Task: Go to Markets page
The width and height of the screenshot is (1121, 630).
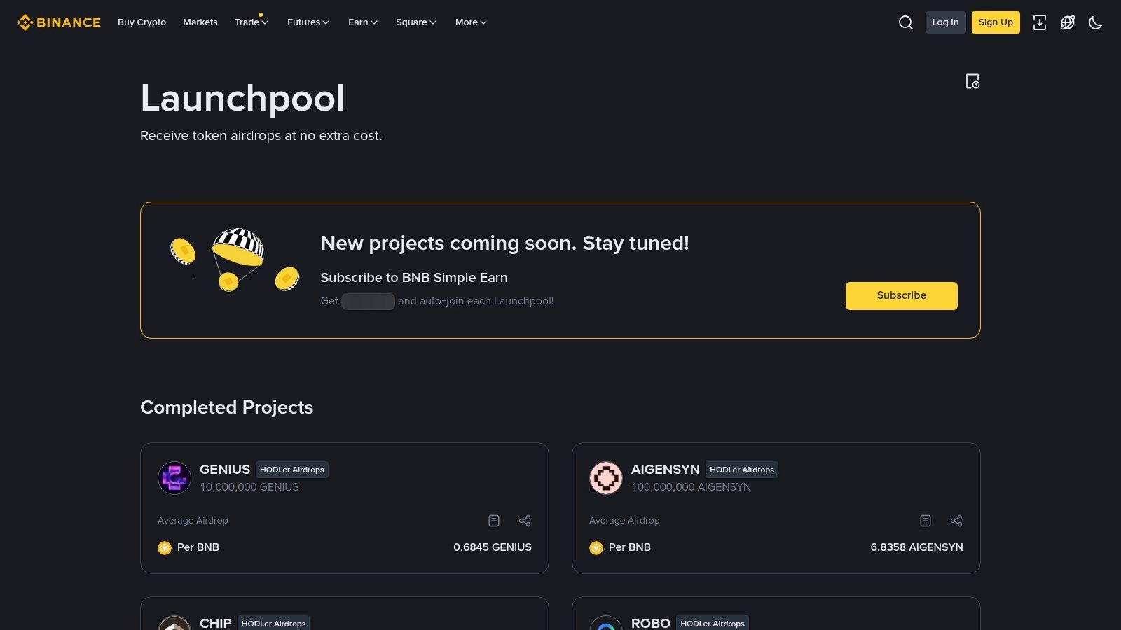Action: [200, 22]
